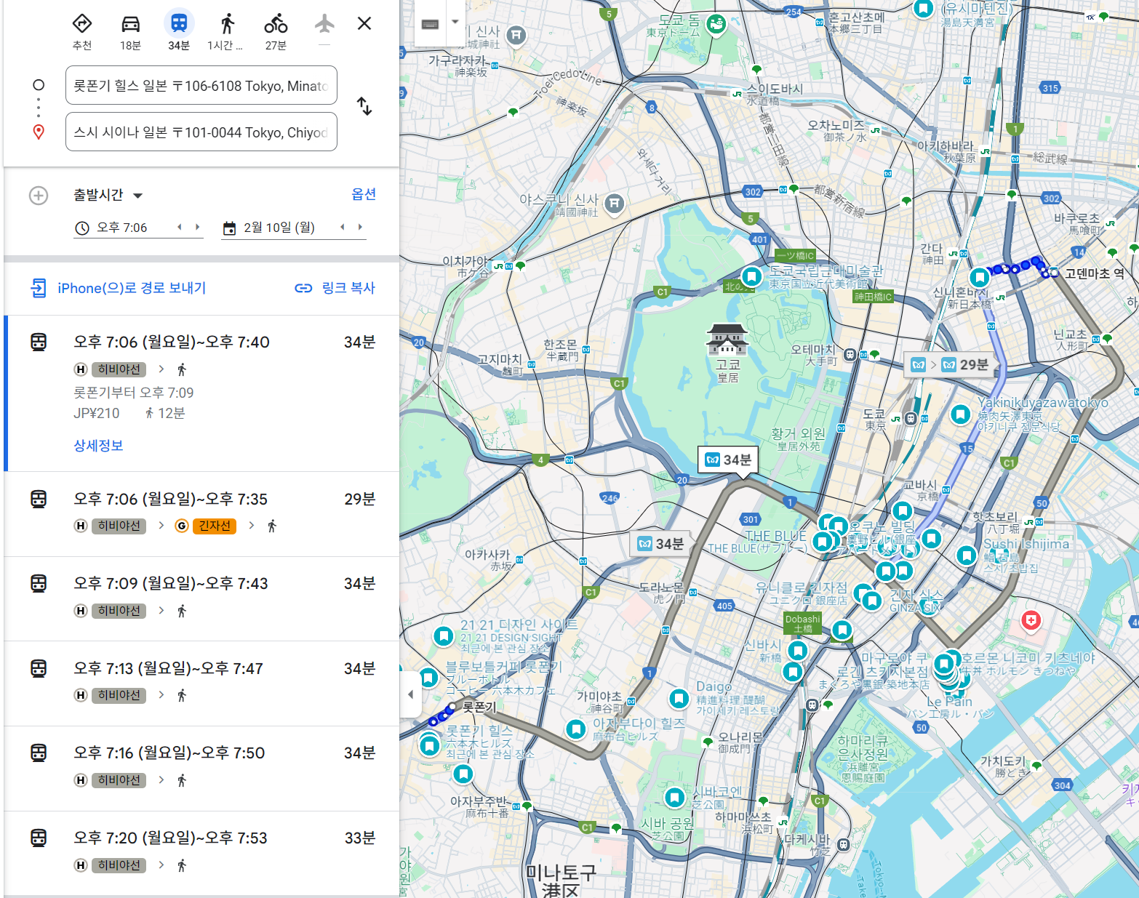1139x898 pixels.
Task: Click saved marker at 블루보틀커피 롯폰기
Action: 428,678
